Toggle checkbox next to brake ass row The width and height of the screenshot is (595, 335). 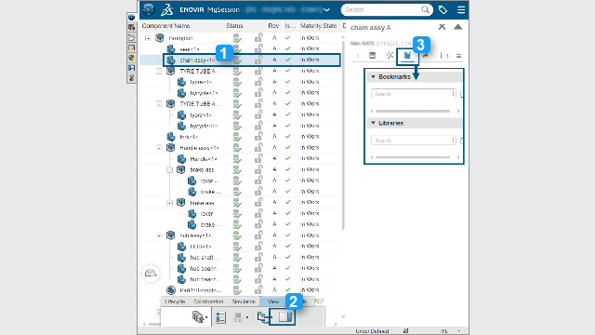pos(169,169)
